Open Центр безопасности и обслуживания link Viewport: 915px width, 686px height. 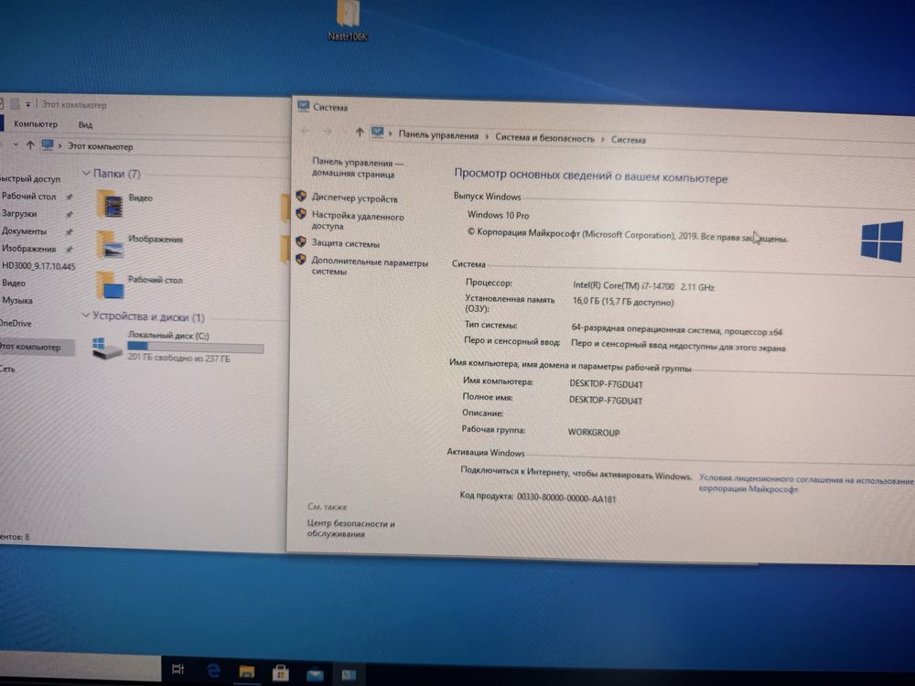pyautogui.click(x=350, y=529)
